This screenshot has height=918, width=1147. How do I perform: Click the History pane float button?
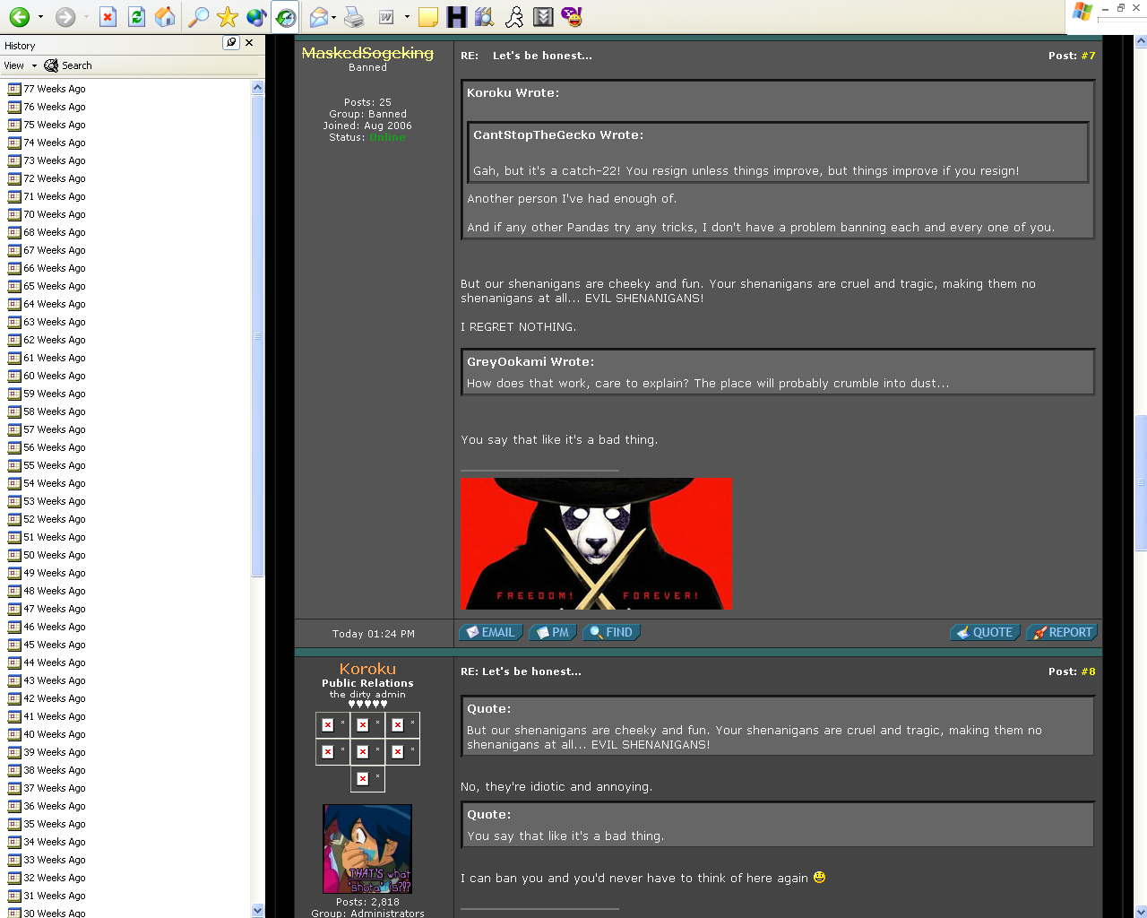tap(231, 42)
